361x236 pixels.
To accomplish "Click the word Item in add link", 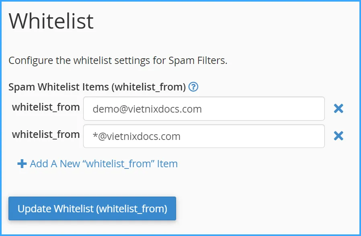I will pyautogui.click(x=168, y=164).
